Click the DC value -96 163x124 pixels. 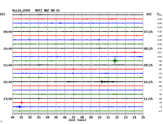pos(160,65)
